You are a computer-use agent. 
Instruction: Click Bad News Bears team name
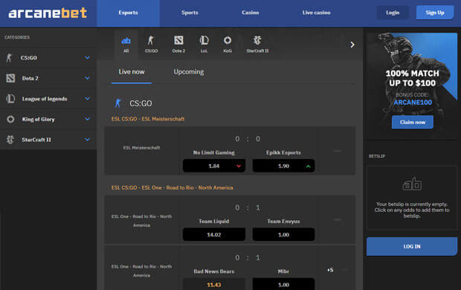click(214, 271)
